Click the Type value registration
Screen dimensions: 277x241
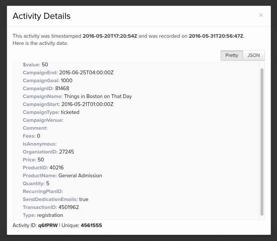(x=50, y=215)
